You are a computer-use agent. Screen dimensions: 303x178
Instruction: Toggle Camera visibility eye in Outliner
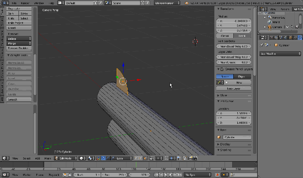(x=287, y=27)
